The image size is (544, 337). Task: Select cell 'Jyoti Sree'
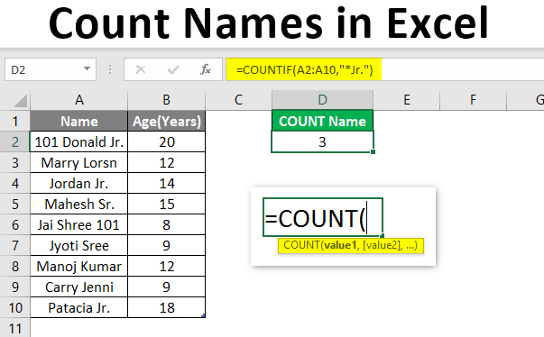pos(79,246)
